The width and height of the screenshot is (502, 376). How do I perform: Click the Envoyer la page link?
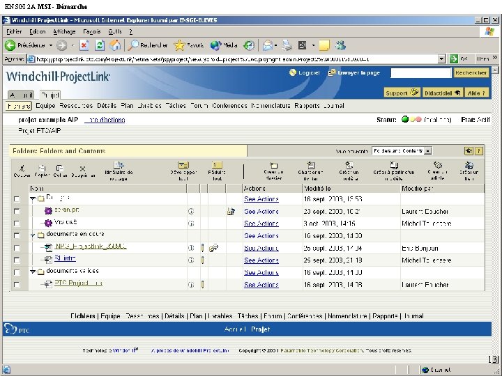[354, 73]
